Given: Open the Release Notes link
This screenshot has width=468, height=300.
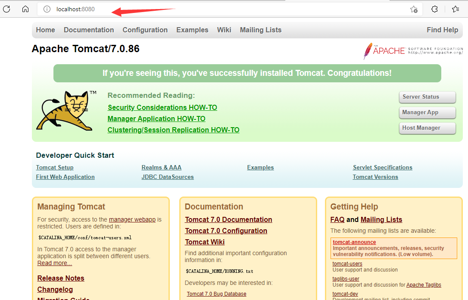Looking at the screenshot, I should tap(61, 278).
